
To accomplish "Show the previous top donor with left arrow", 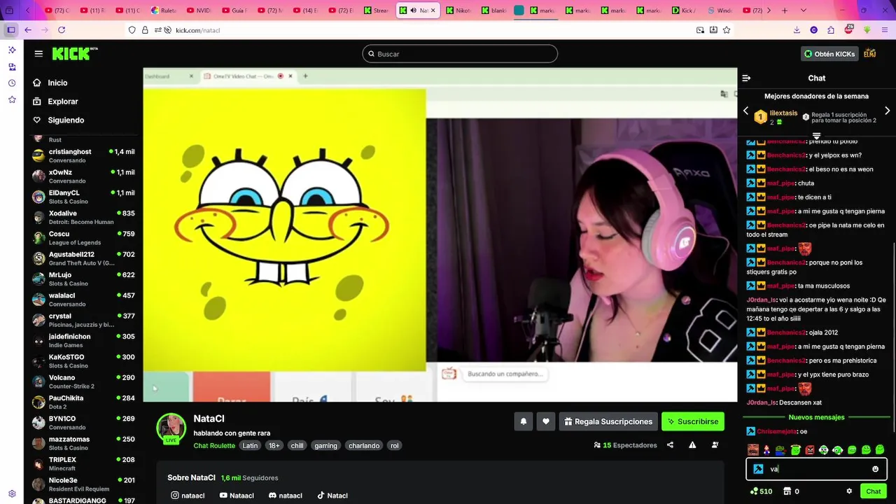I will 745,111.
